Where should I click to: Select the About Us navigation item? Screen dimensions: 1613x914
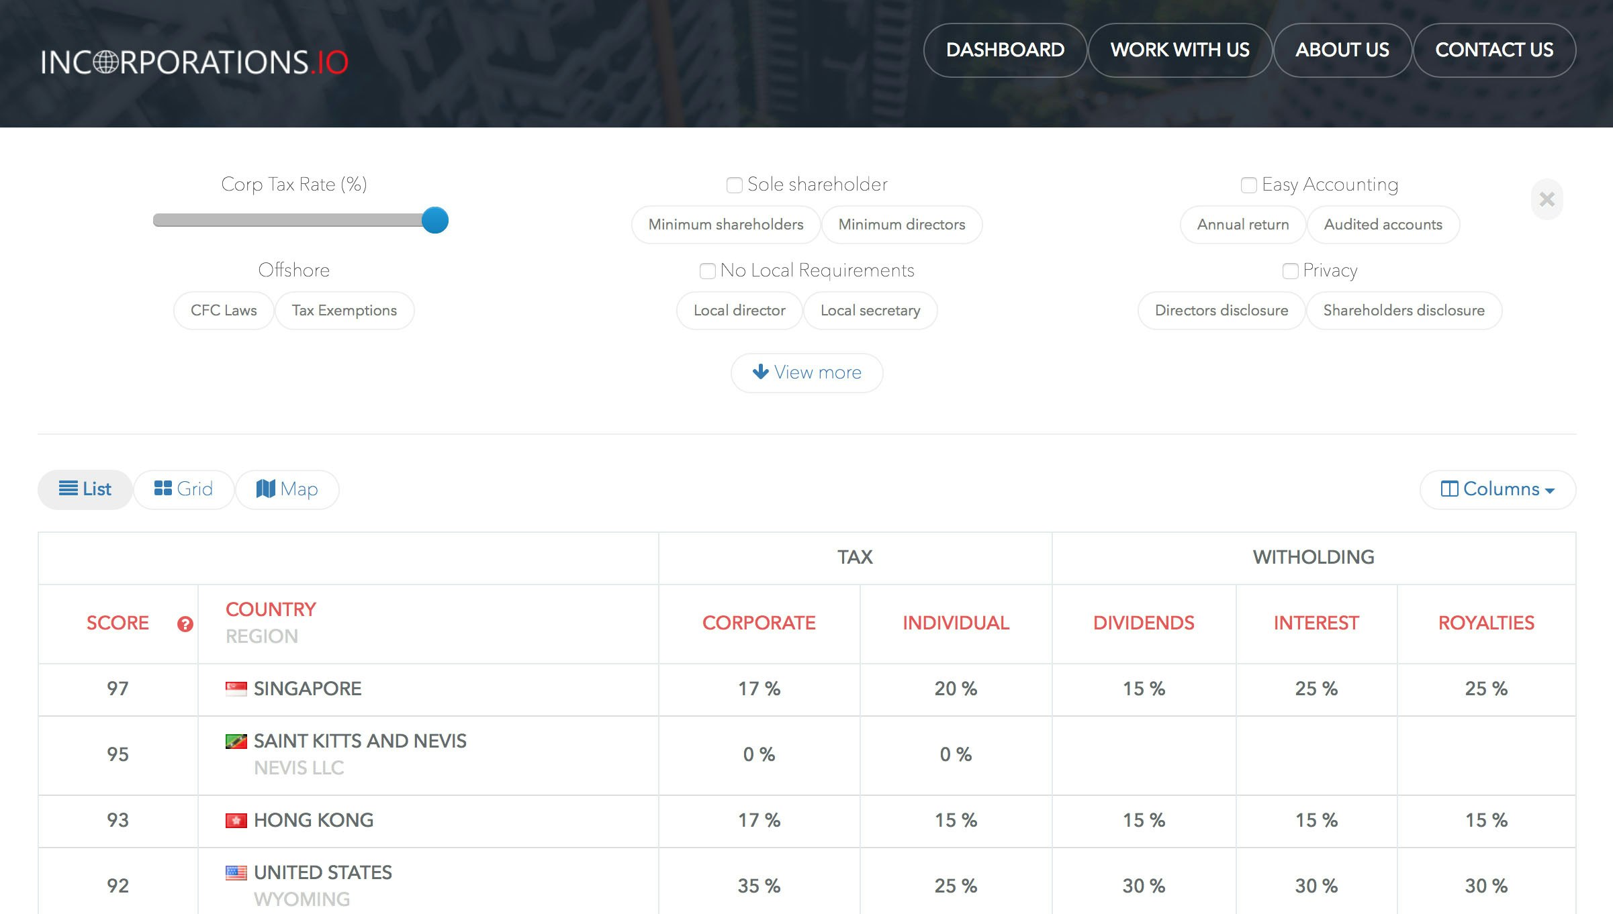click(x=1342, y=50)
